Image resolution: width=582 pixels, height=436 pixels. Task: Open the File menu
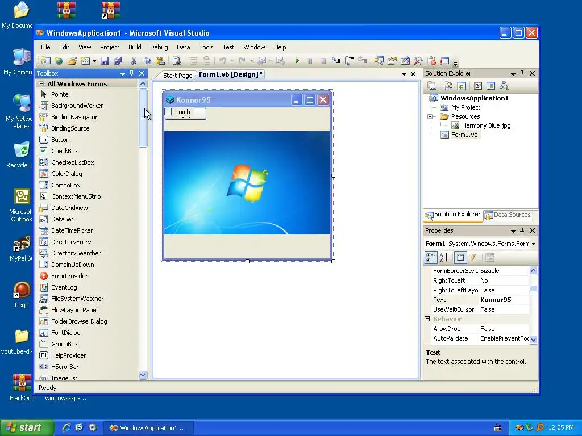[x=45, y=47]
